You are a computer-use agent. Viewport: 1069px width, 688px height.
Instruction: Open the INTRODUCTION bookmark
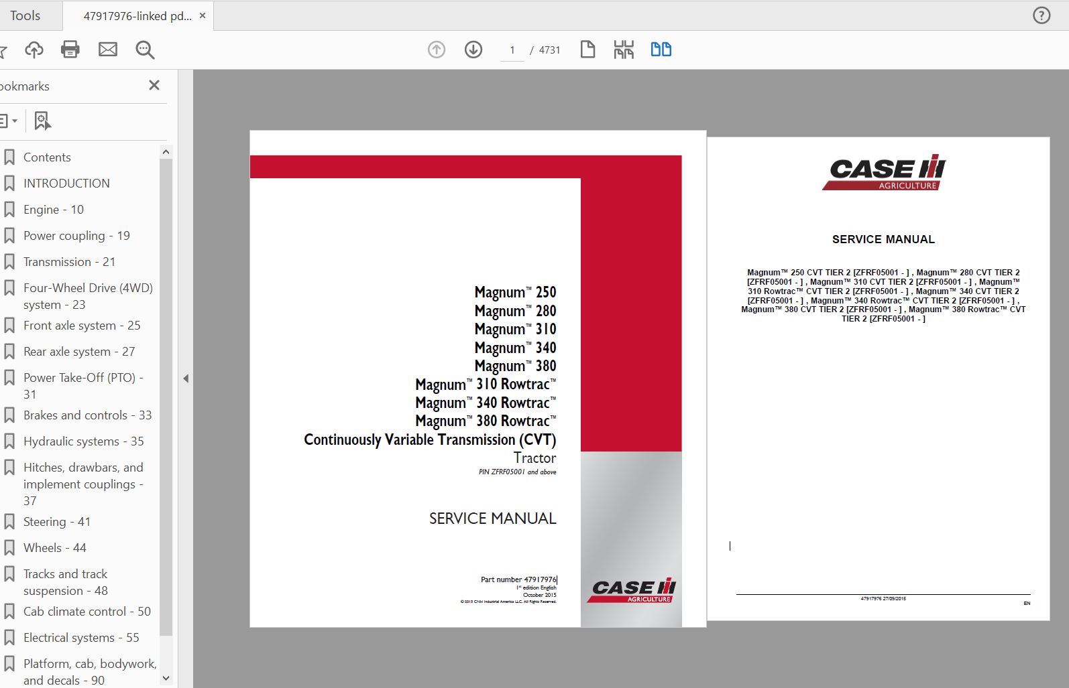point(66,184)
